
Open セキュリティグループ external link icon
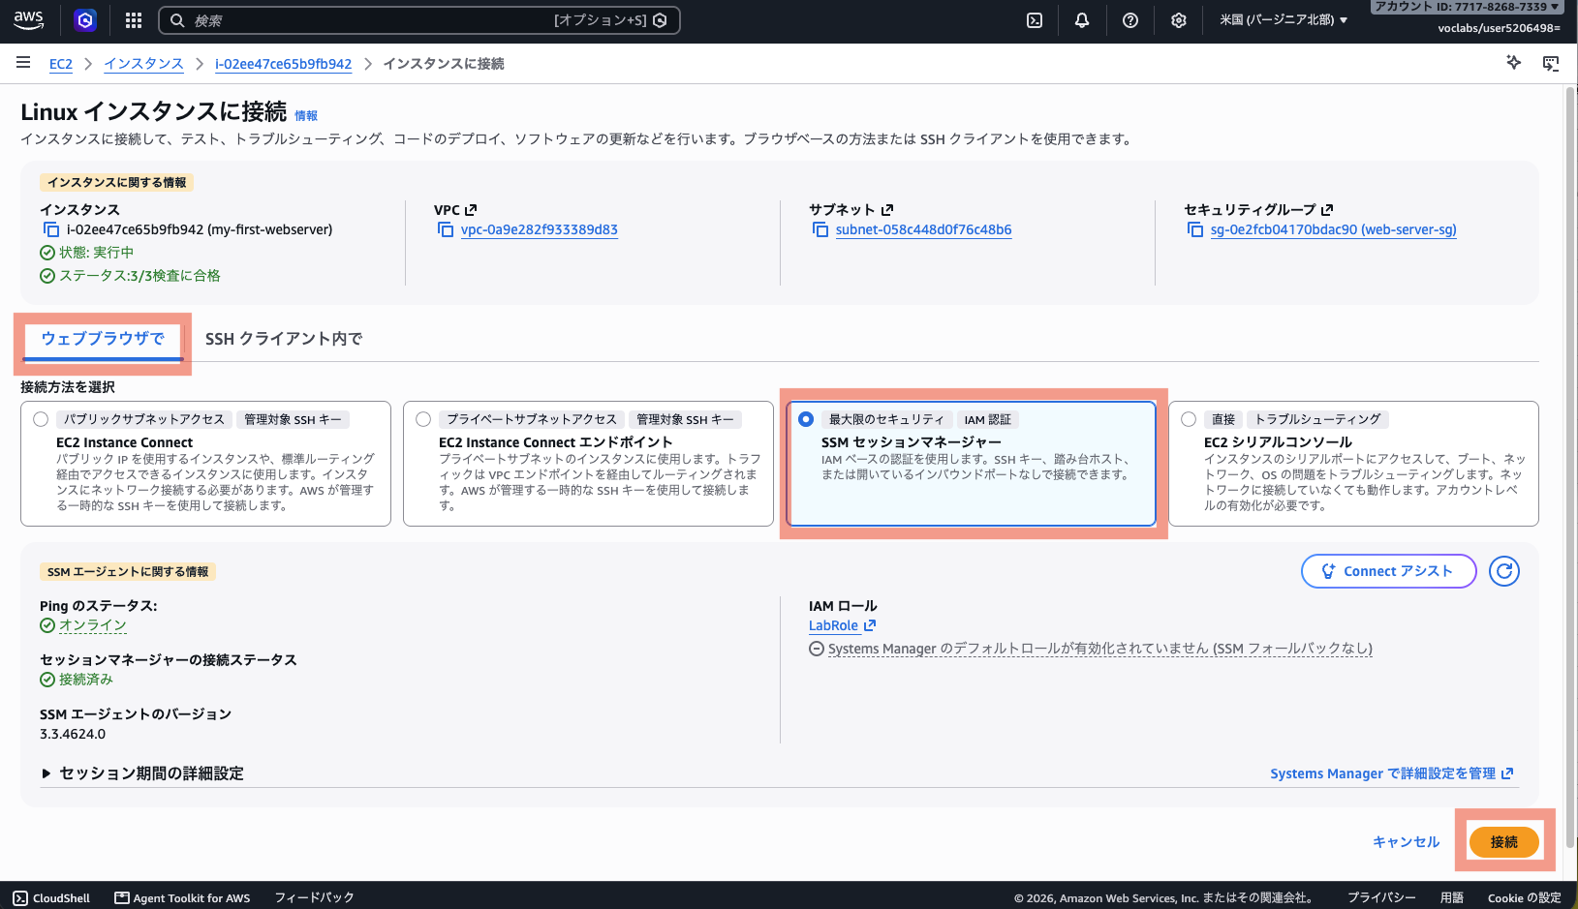[x=1327, y=209]
